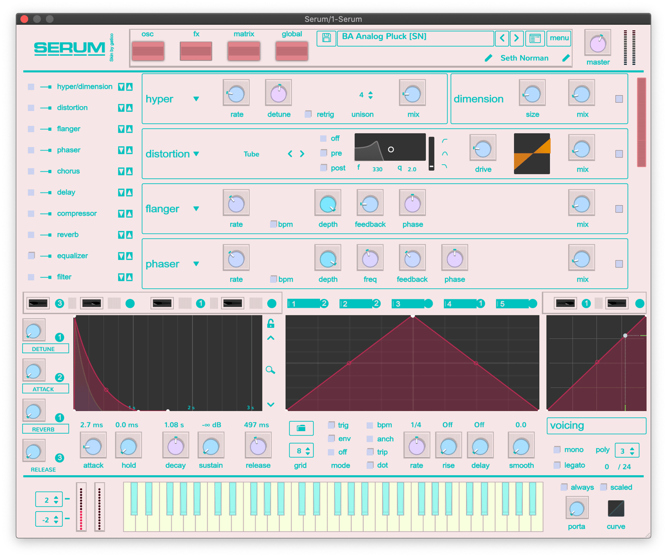Click the portamento curve display
This screenshot has height=557, width=667.
point(616,509)
